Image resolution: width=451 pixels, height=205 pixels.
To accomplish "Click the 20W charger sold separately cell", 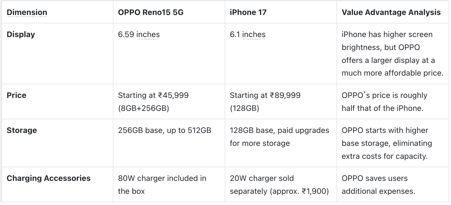I will coord(279,185).
